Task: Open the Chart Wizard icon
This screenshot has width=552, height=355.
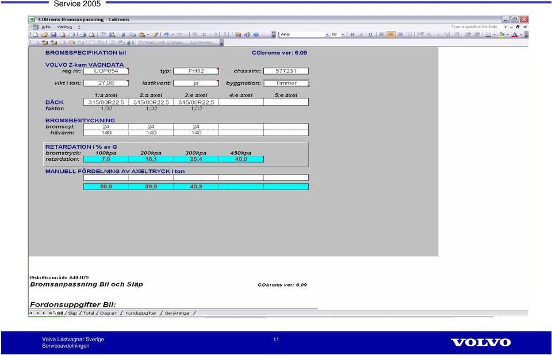Action: pos(238,34)
